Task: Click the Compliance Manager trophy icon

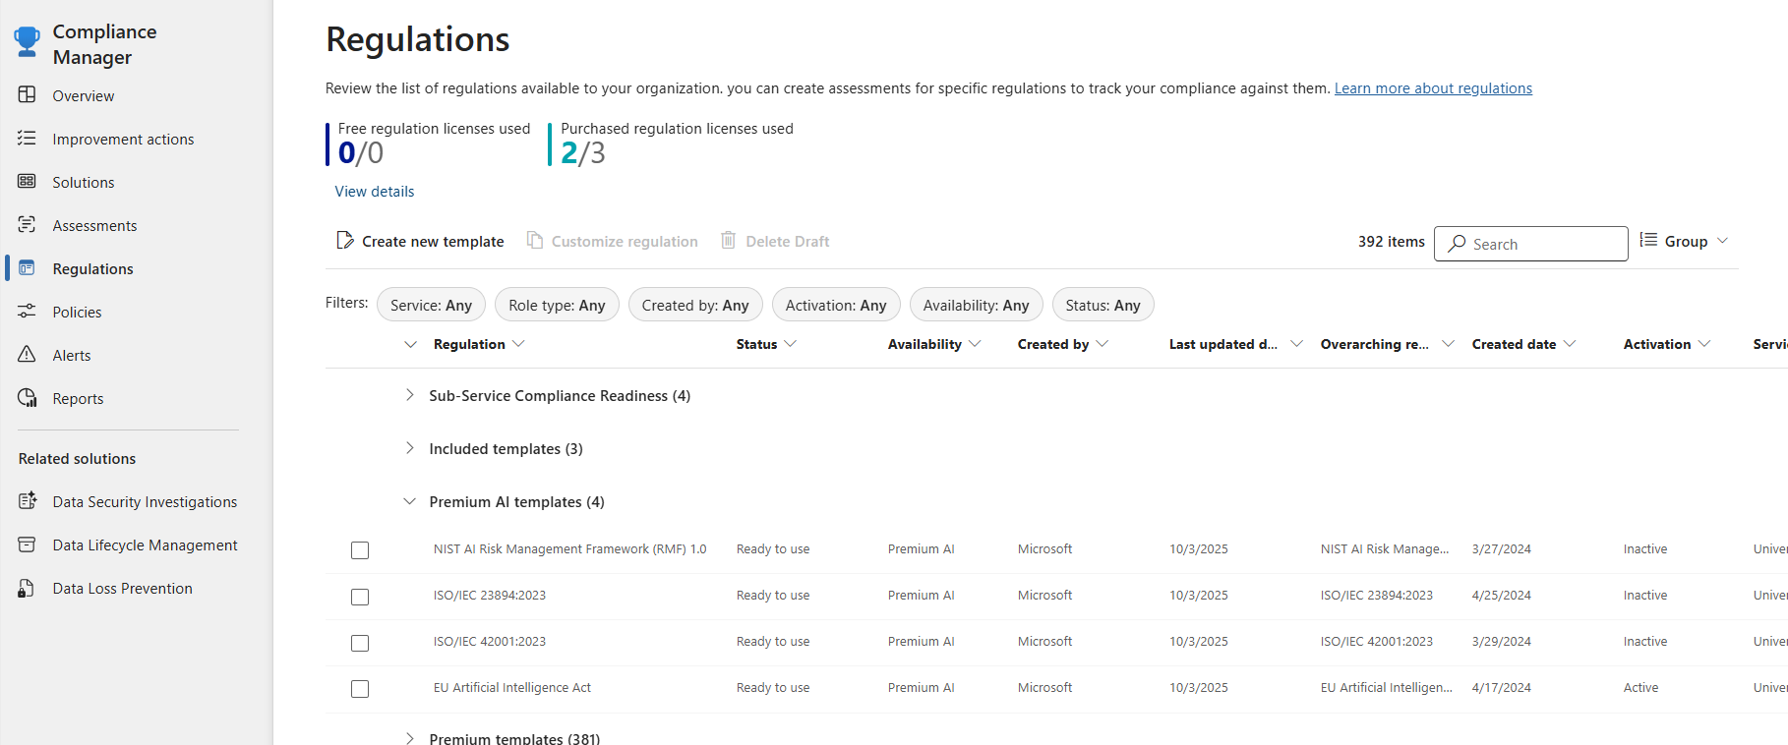Action: [x=27, y=42]
